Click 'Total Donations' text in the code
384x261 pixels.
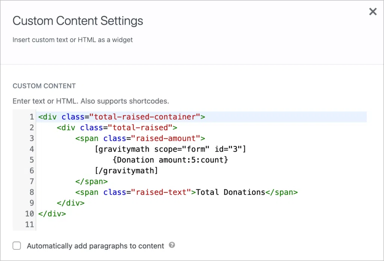click(x=230, y=192)
